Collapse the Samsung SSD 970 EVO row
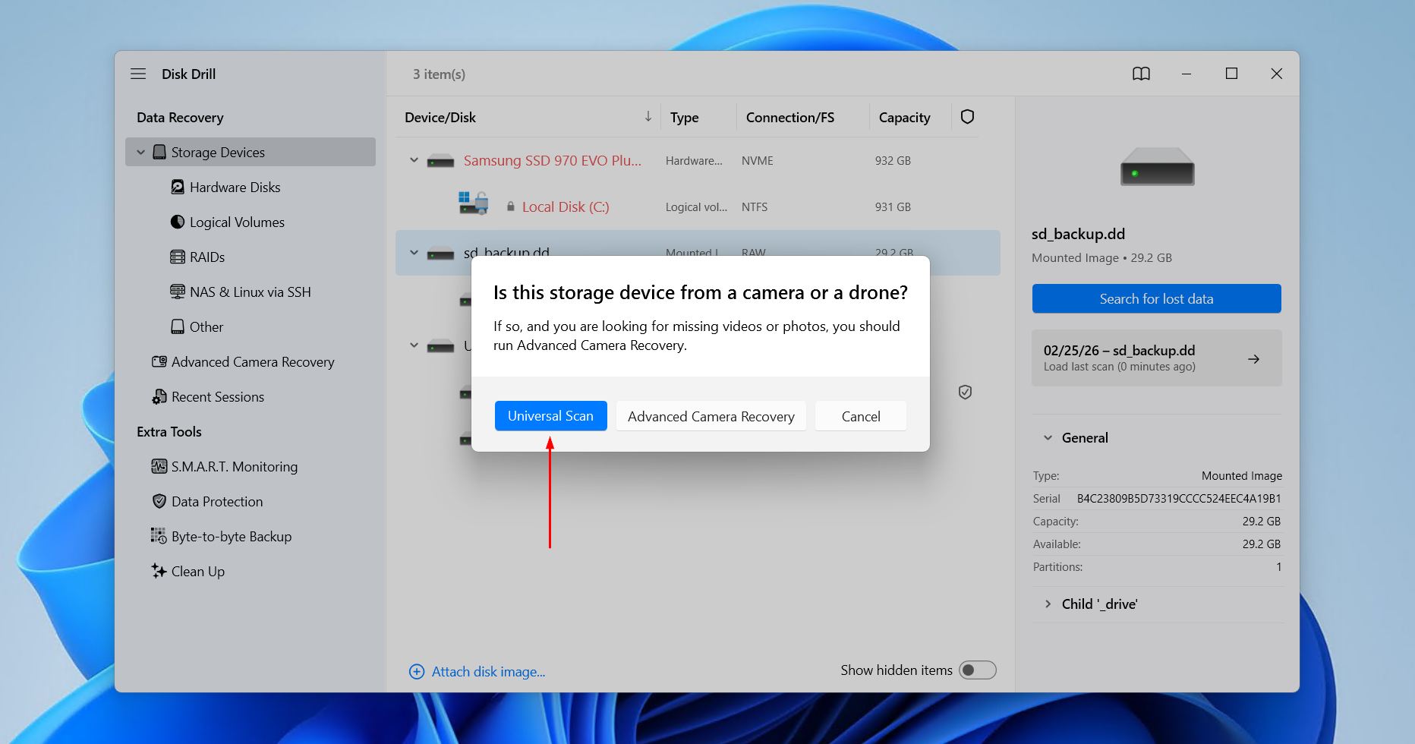The width and height of the screenshot is (1415, 744). [414, 161]
